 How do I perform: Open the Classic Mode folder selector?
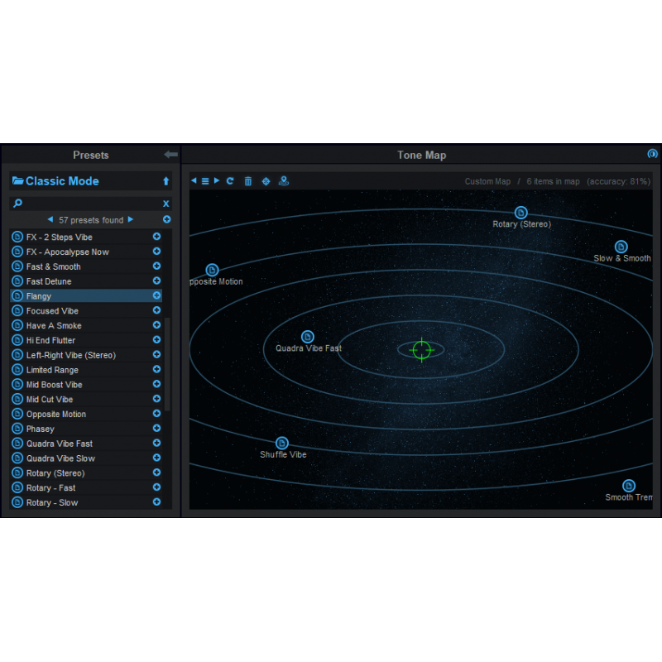tap(55, 181)
